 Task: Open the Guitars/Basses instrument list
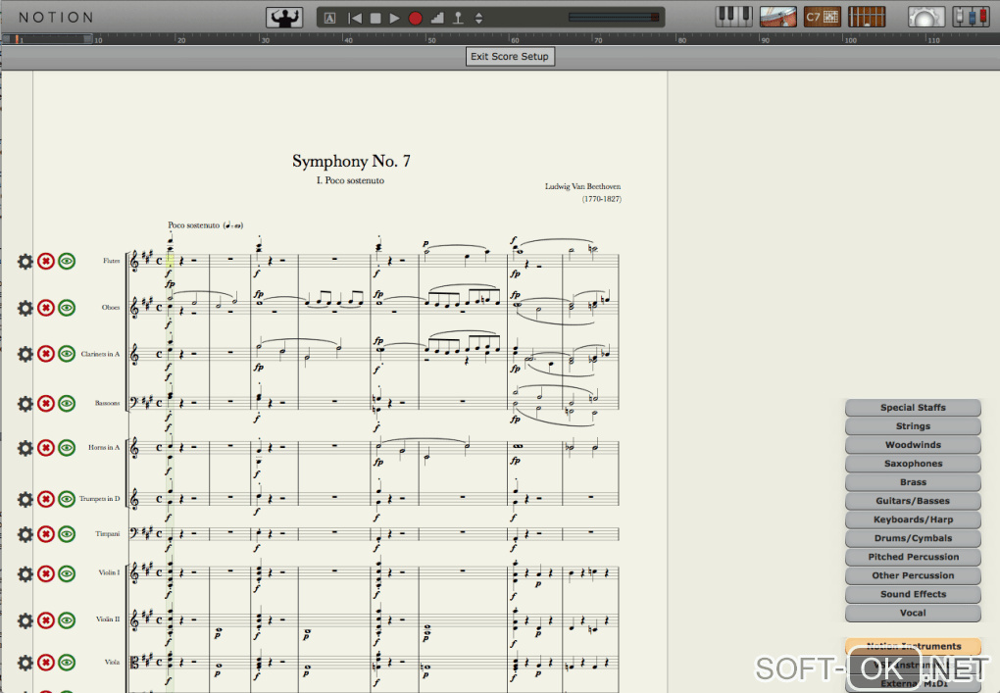(913, 501)
